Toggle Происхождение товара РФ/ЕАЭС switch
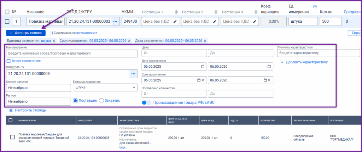Image resolution: width=362 pixels, height=152 pixels. [x=147, y=102]
